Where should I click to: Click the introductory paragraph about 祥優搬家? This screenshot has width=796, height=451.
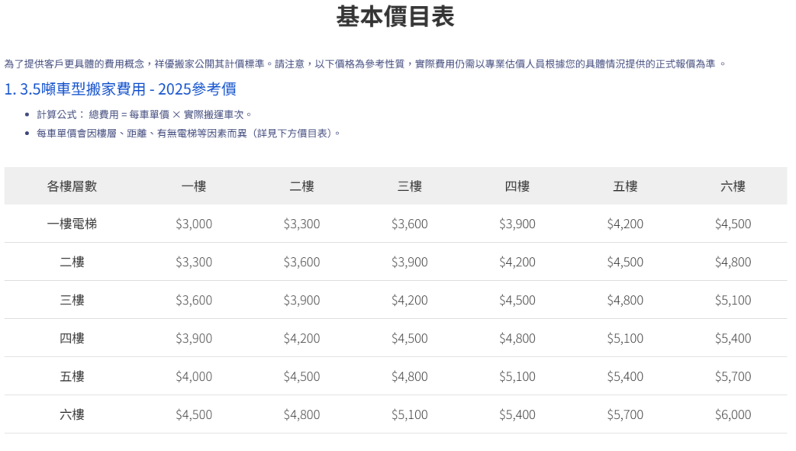[x=365, y=64]
